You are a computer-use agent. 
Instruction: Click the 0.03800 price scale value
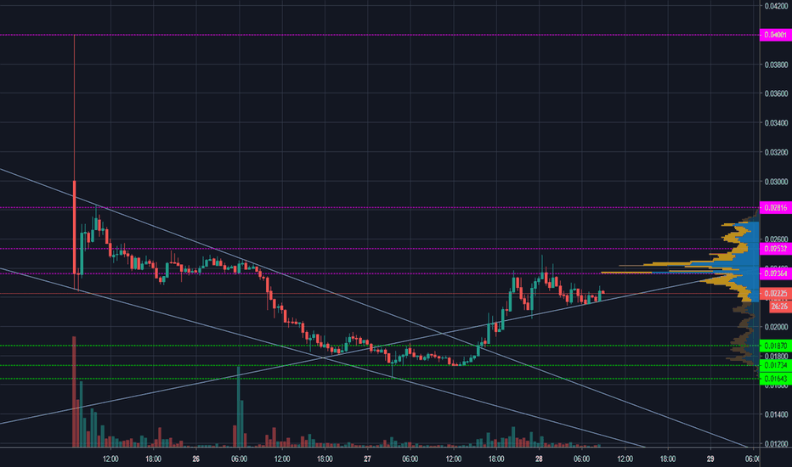(x=777, y=65)
